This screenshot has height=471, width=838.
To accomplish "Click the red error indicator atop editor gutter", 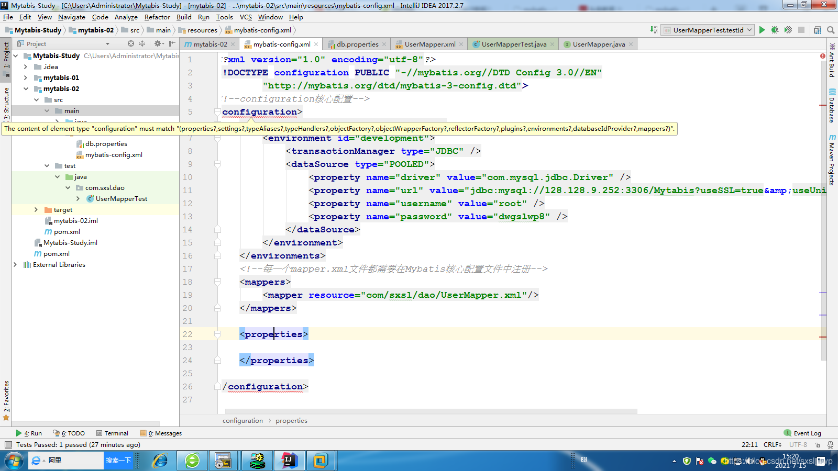I will [823, 55].
